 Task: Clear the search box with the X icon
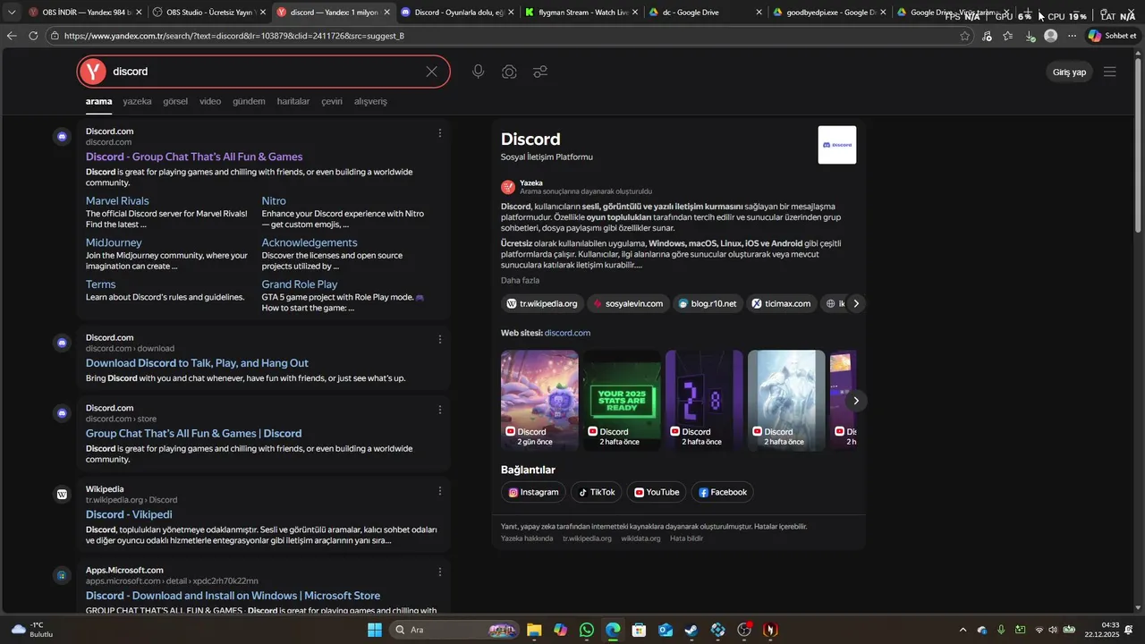(x=431, y=72)
